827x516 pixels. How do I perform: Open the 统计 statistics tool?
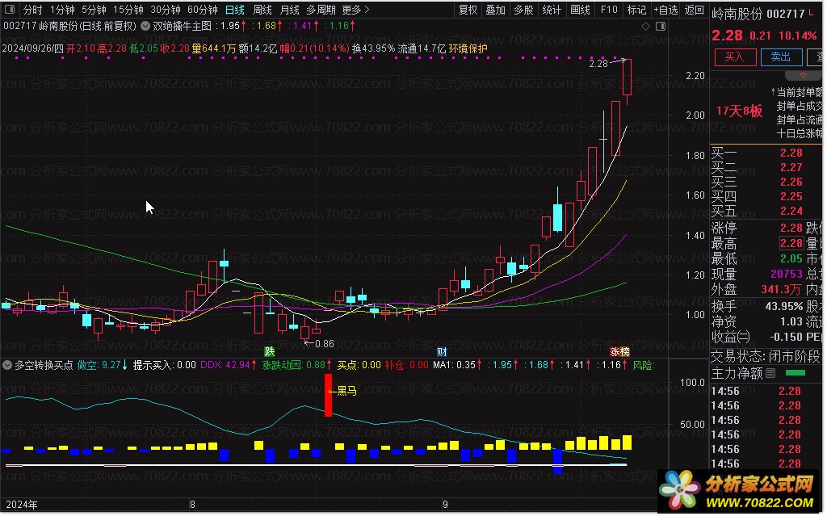(552, 10)
